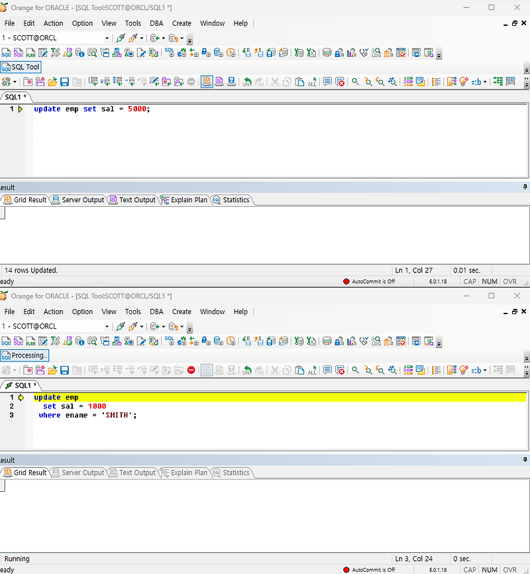This screenshot has width=530, height=574.
Task: Open the DBA menu
Action: (156, 23)
